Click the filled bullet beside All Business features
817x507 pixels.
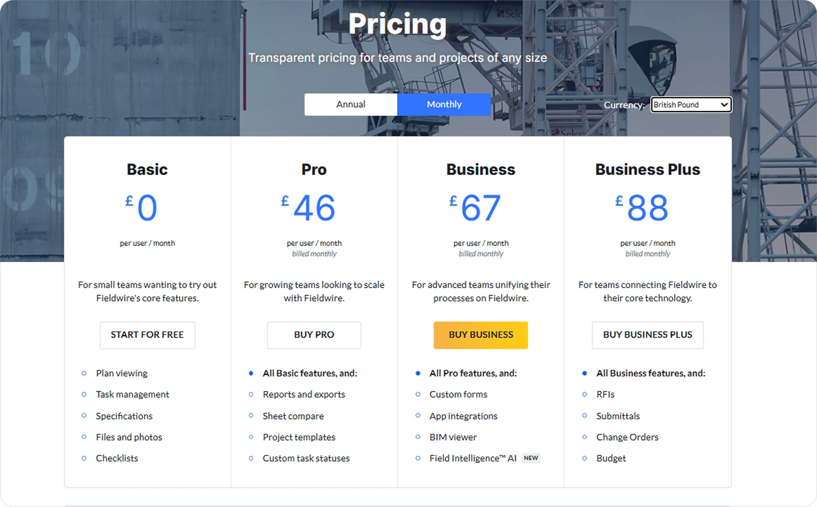pyautogui.click(x=584, y=373)
